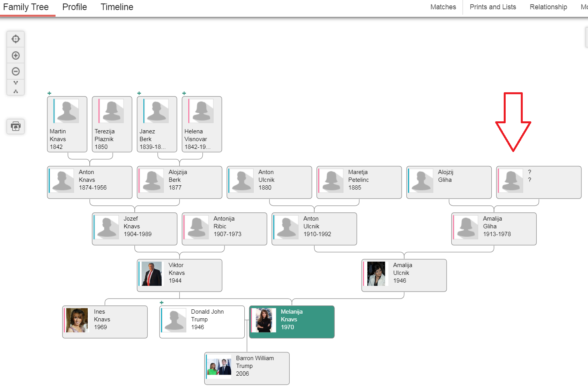Screen dimensions: 588x390
Task: Select Anton Ulcnik 1910-1992 card
Action: tap(314, 229)
